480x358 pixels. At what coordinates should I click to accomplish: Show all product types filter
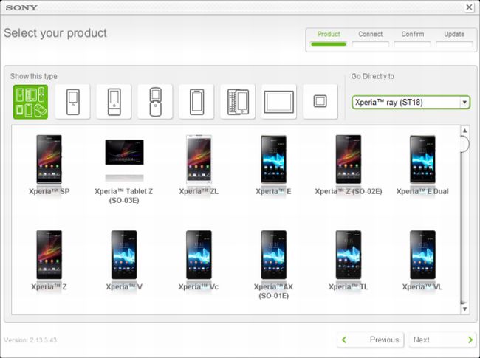coord(30,102)
